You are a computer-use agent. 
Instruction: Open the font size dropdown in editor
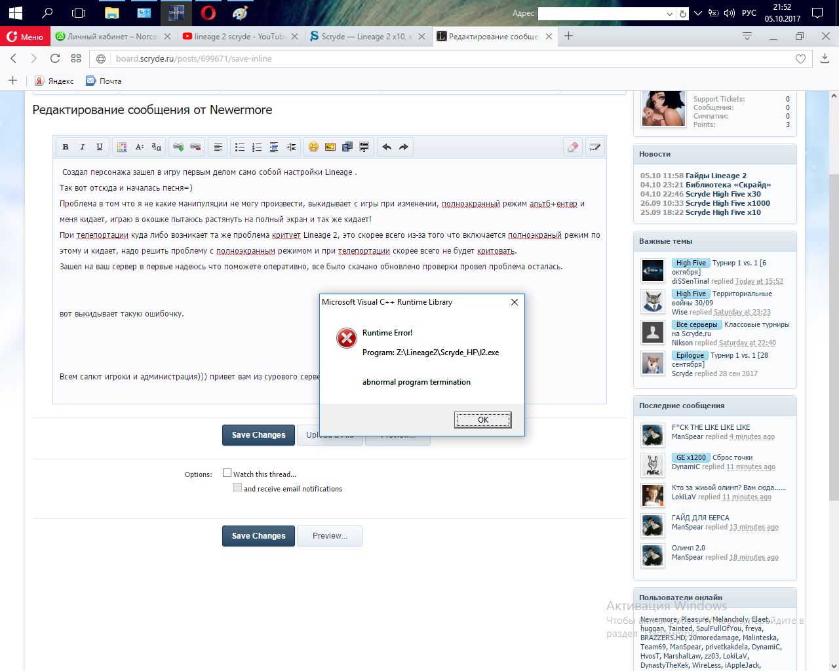click(139, 147)
